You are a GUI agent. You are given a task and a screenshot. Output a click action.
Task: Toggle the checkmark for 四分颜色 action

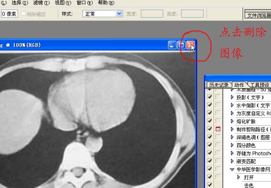coord(210,145)
